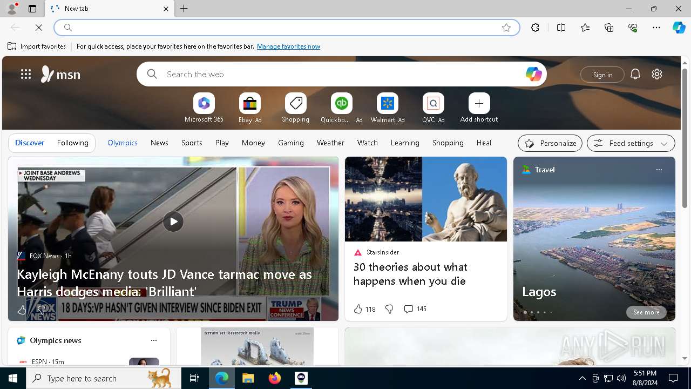Image resolution: width=691 pixels, height=389 pixels.
Task: Open the Edge profile icon
Action: [x=11, y=9]
